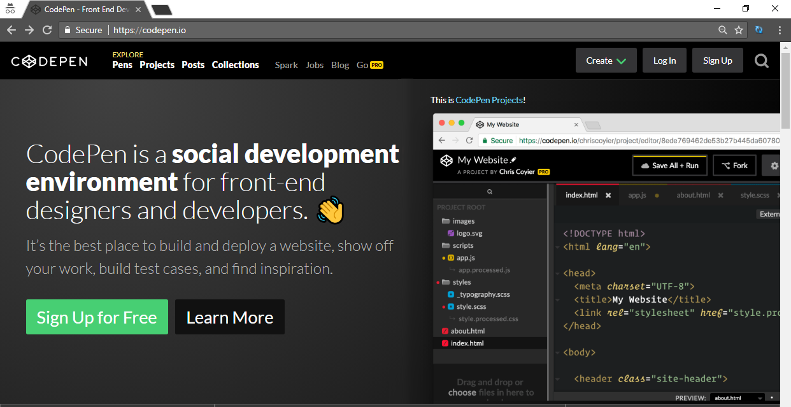Open the Posts menu item

(x=193, y=65)
